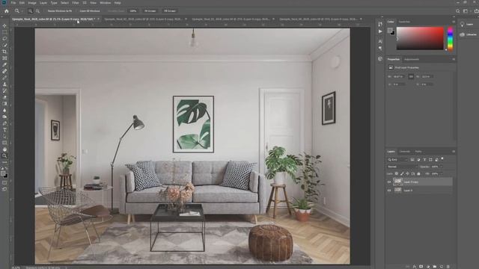Open the File menu

click(x=13, y=3)
